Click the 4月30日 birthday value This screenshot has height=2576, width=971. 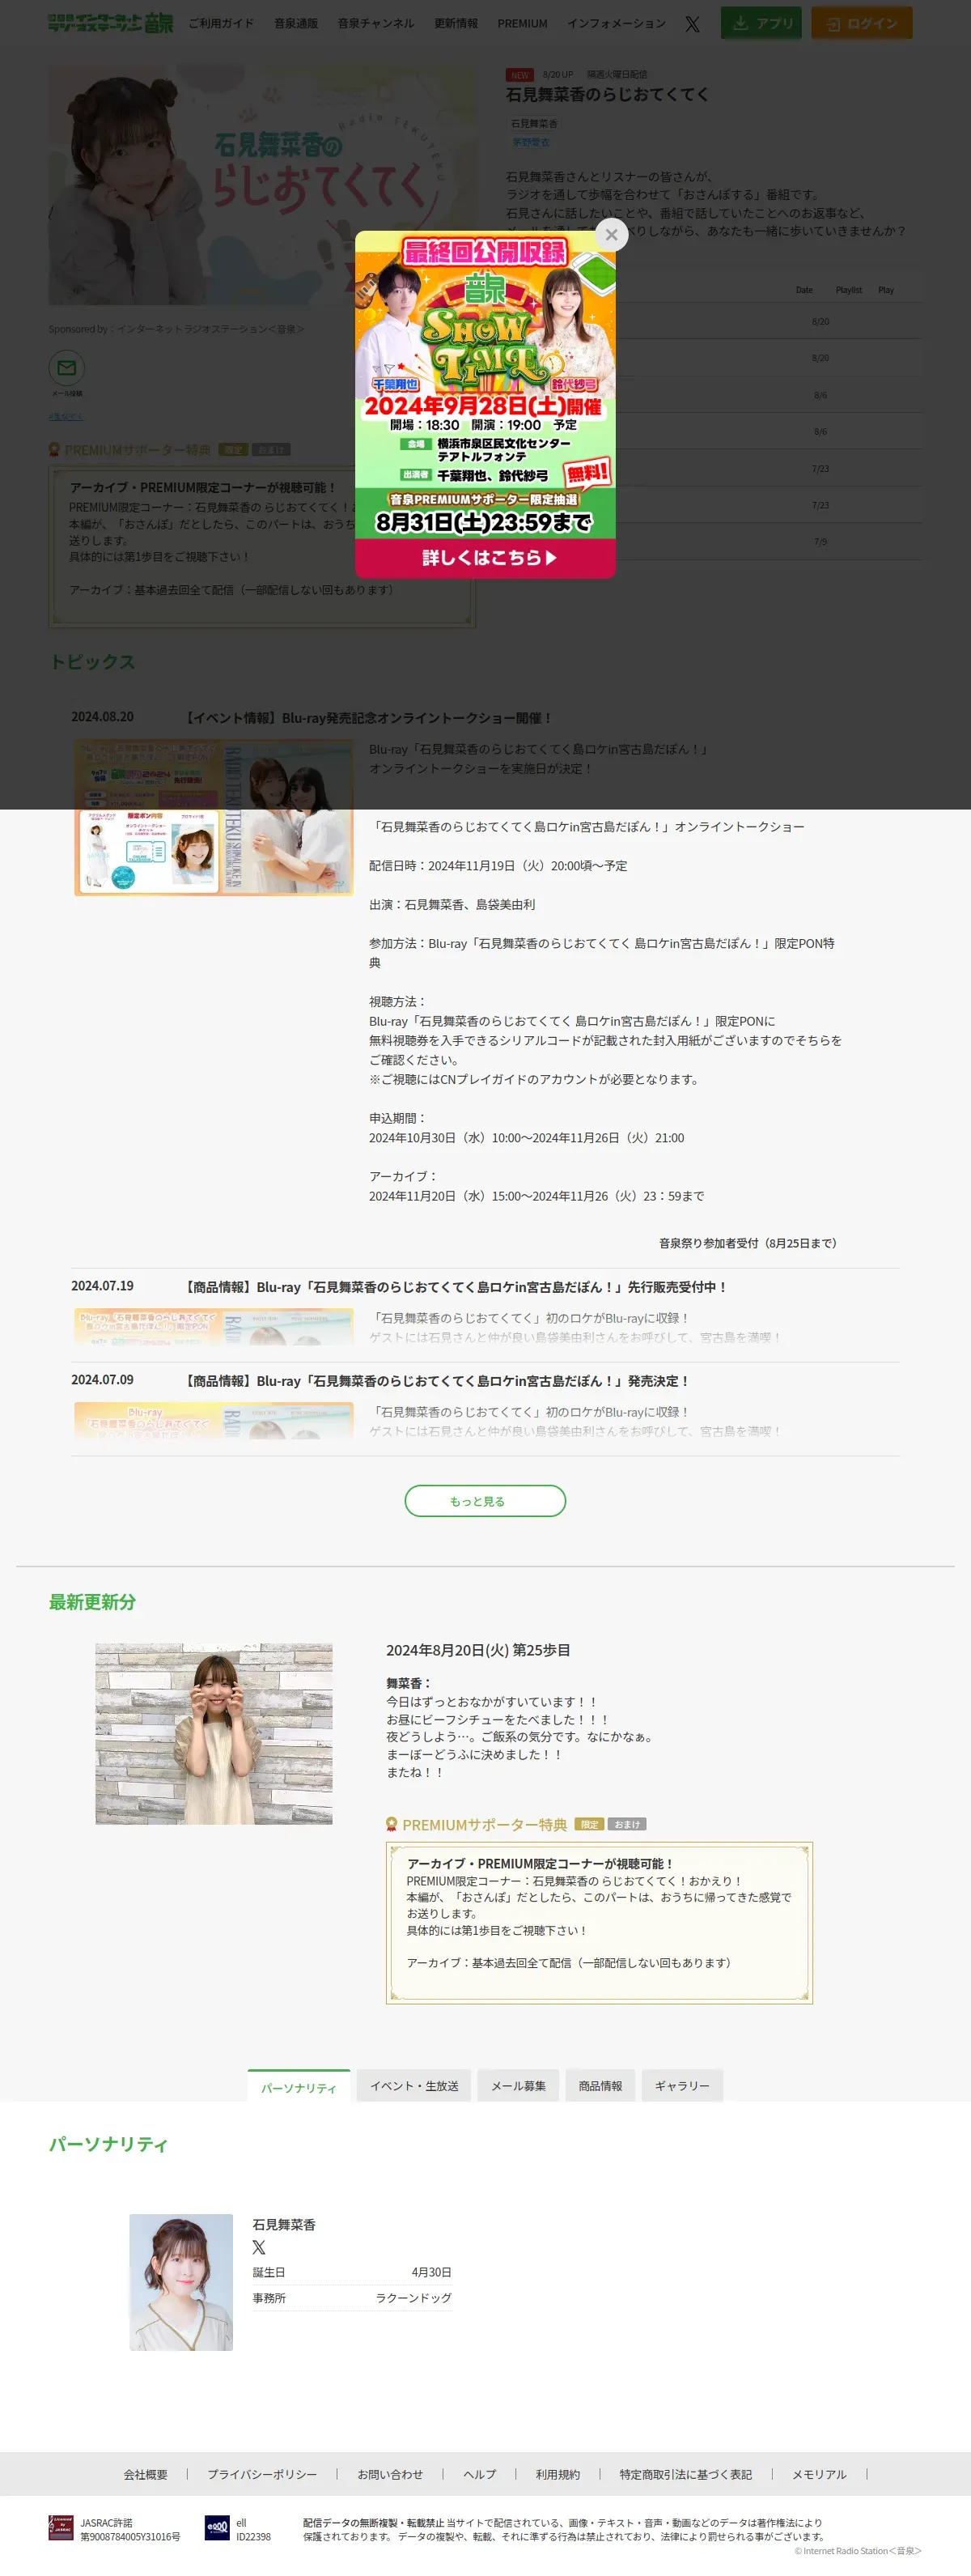tap(432, 2272)
